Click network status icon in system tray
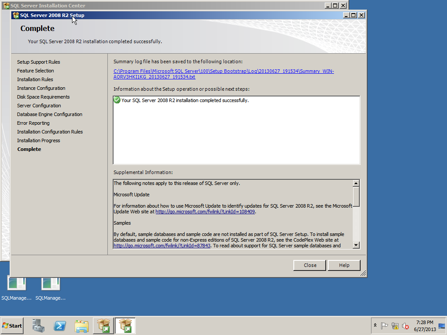 [395, 325]
